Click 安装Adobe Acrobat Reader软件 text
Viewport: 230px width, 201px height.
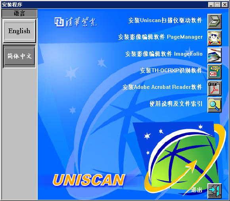pyautogui.click(x=163, y=87)
